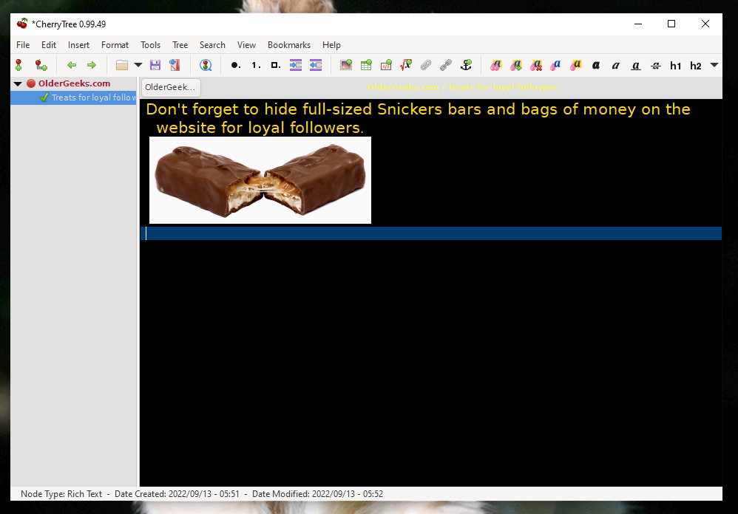Viewport: 738px width, 514px height.
Task: Open the Bookmarks menu
Action: coord(289,44)
